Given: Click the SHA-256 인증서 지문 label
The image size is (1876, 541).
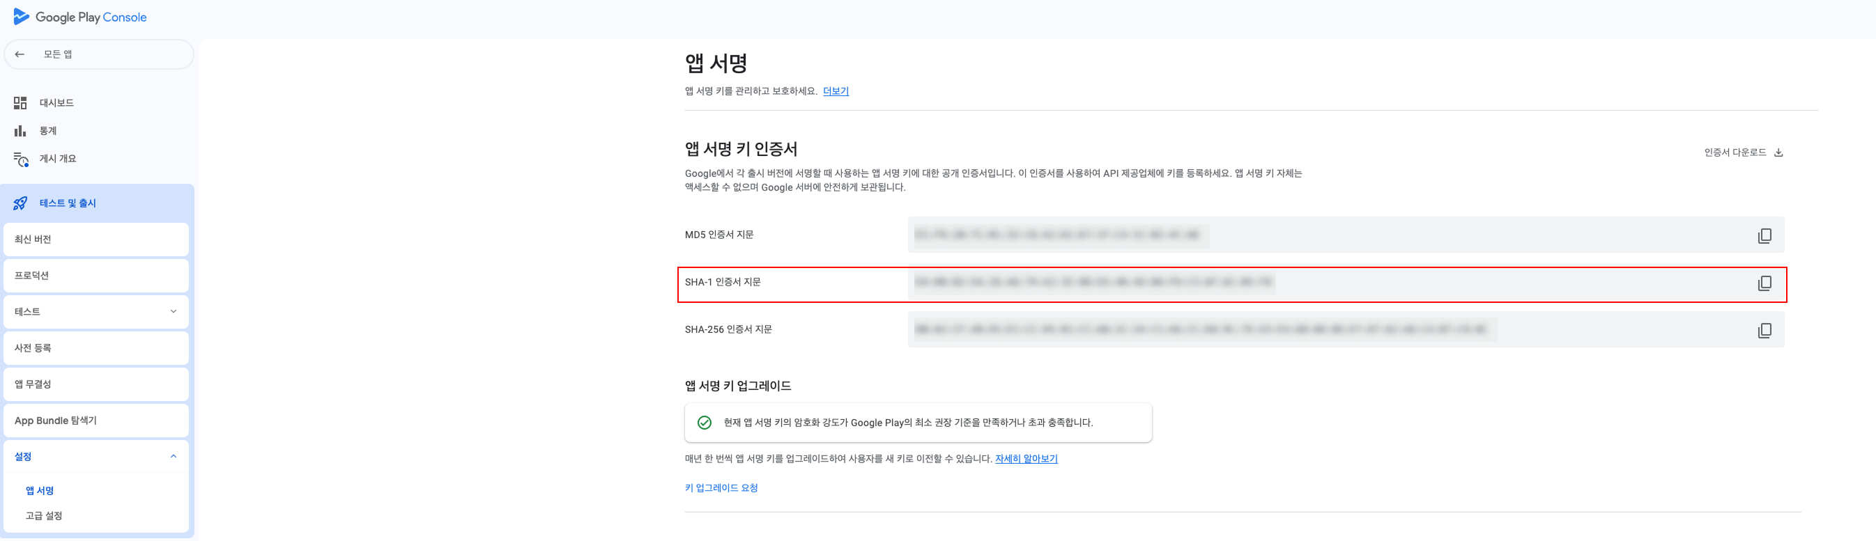Looking at the screenshot, I should [728, 329].
